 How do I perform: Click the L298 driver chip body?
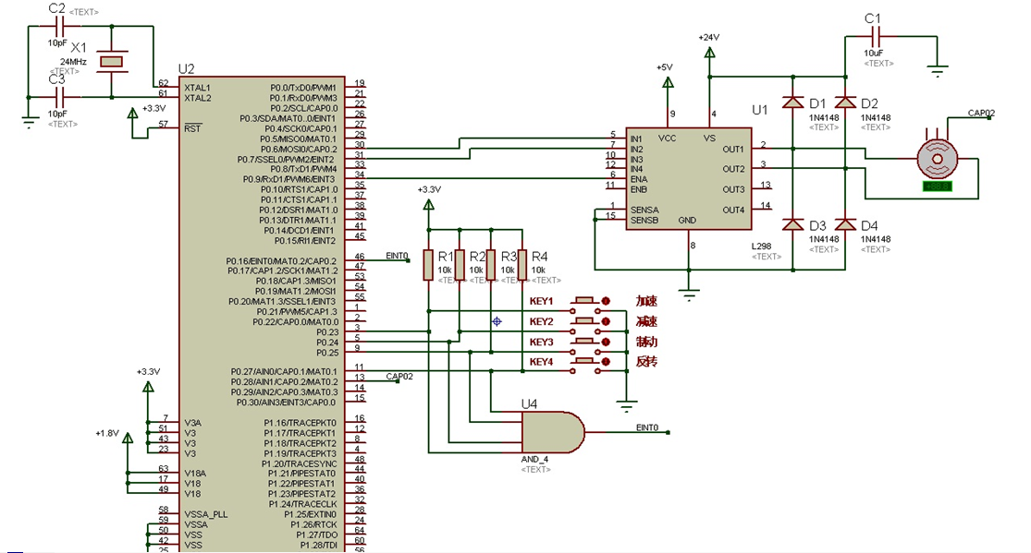tap(689, 179)
